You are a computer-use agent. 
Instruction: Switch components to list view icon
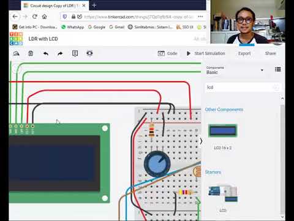point(277,69)
